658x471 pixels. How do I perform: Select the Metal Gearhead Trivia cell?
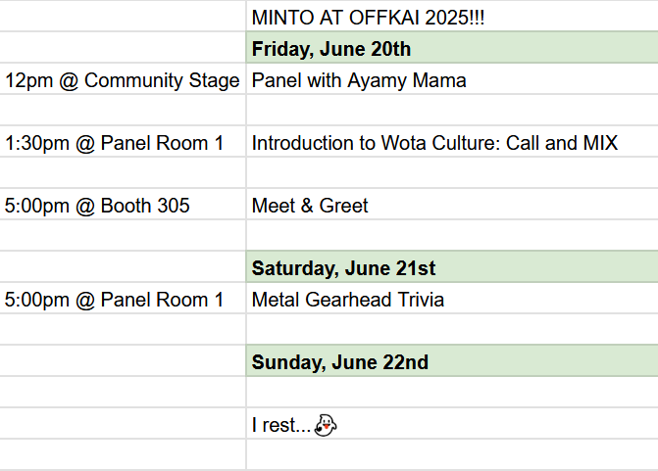point(452,298)
